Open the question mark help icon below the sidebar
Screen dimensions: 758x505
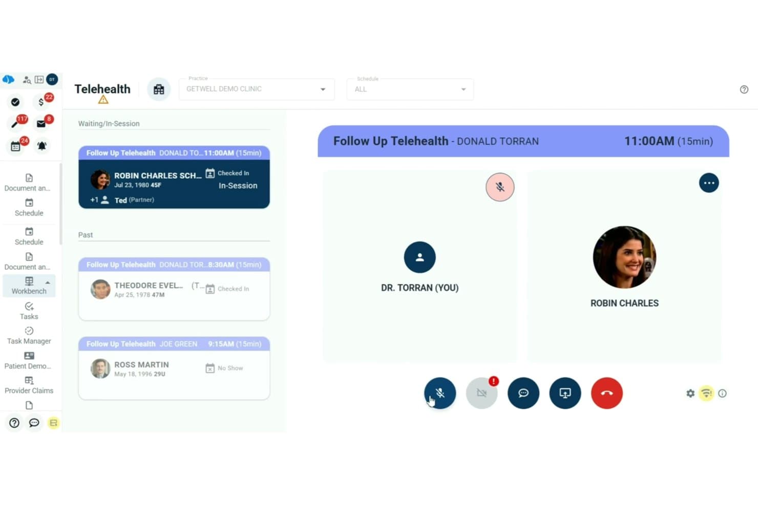pos(14,423)
